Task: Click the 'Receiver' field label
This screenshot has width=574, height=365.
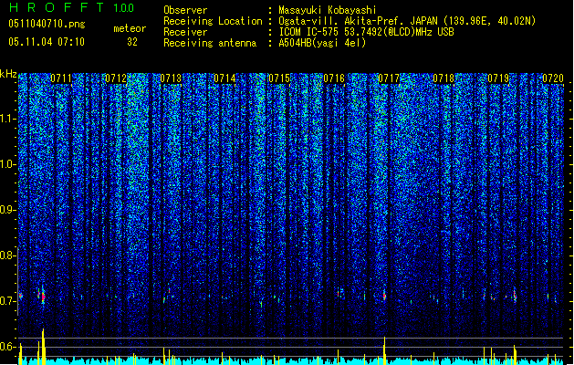Action: pos(185,32)
